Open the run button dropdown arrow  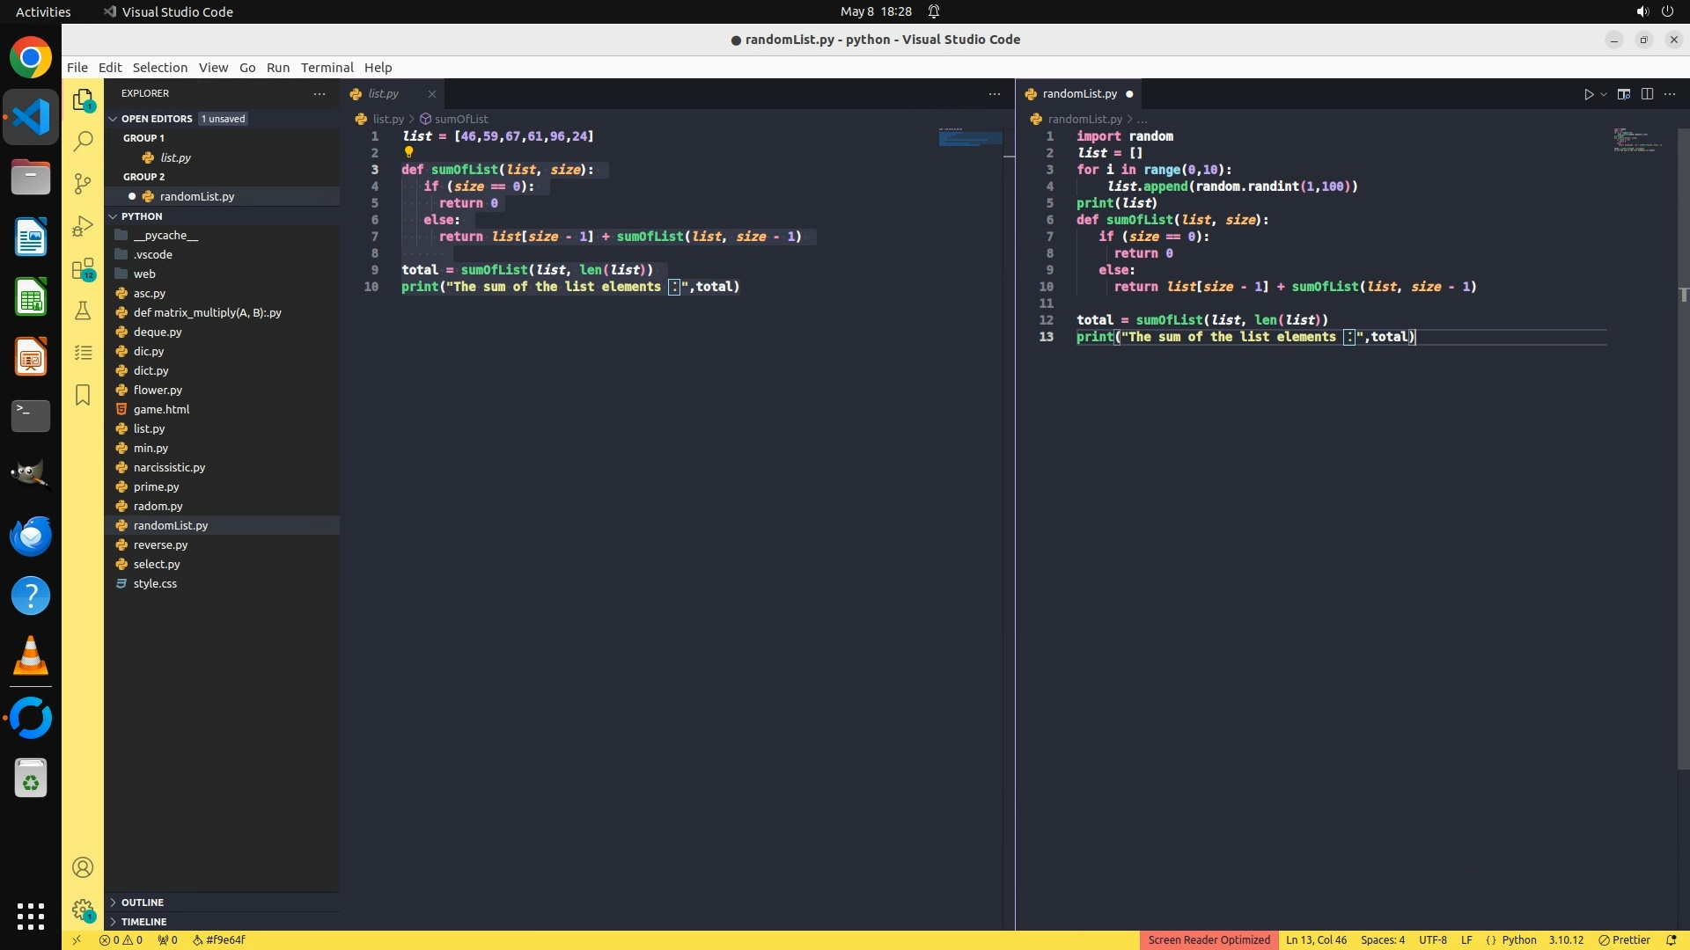coord(1604,94)
